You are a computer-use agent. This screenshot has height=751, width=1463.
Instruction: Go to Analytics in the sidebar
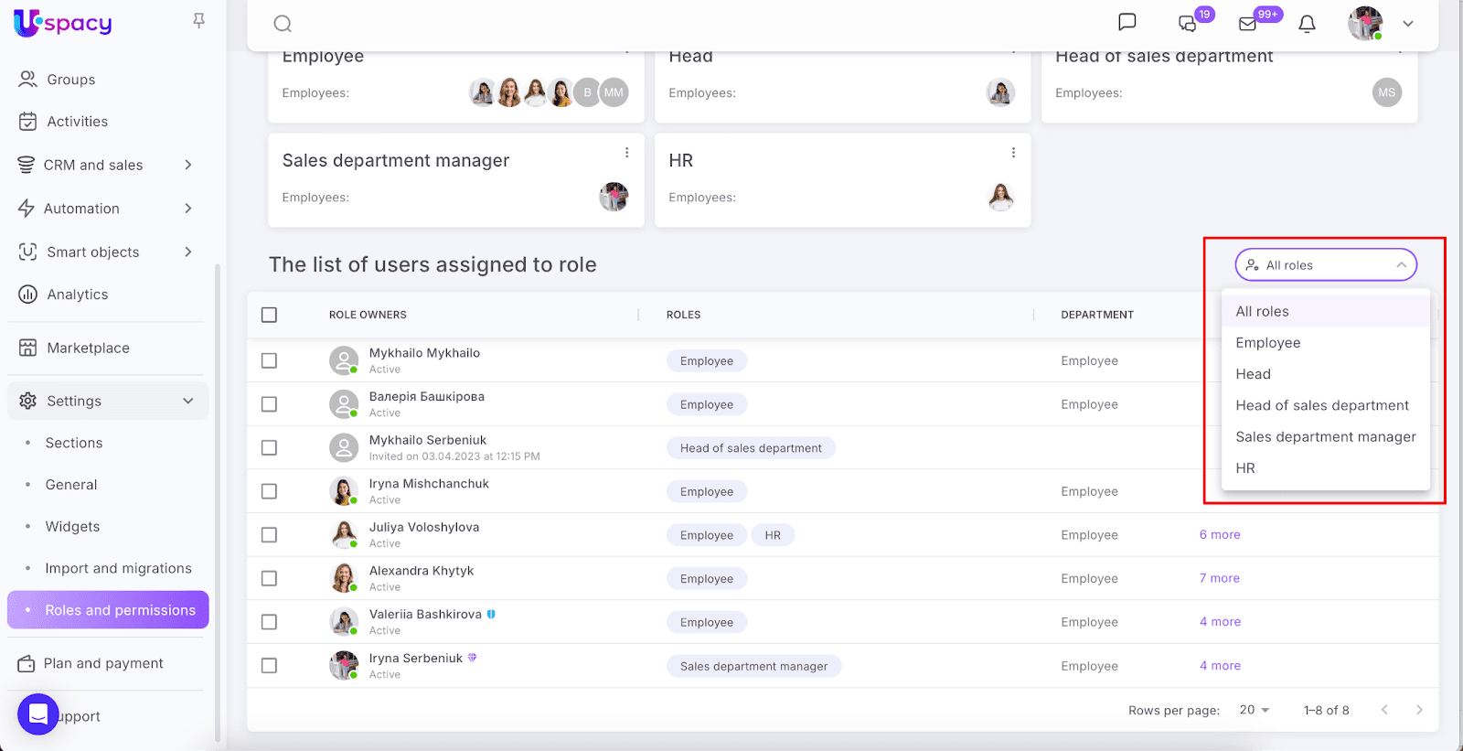tap(78, 295)
